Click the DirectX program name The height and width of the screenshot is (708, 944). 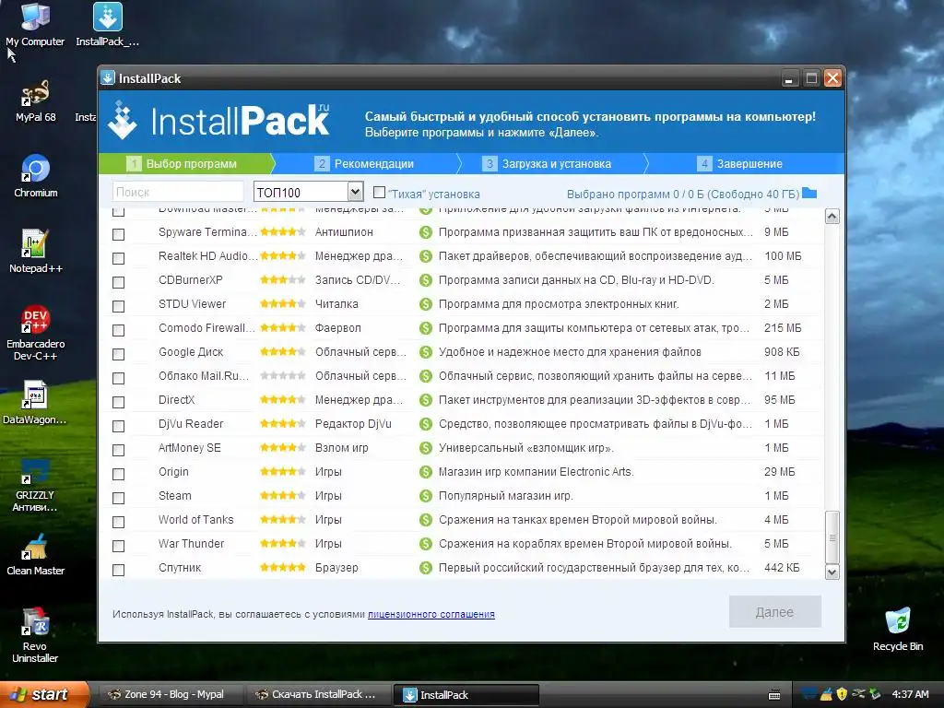pyautogui.click(x=176, y=400)
